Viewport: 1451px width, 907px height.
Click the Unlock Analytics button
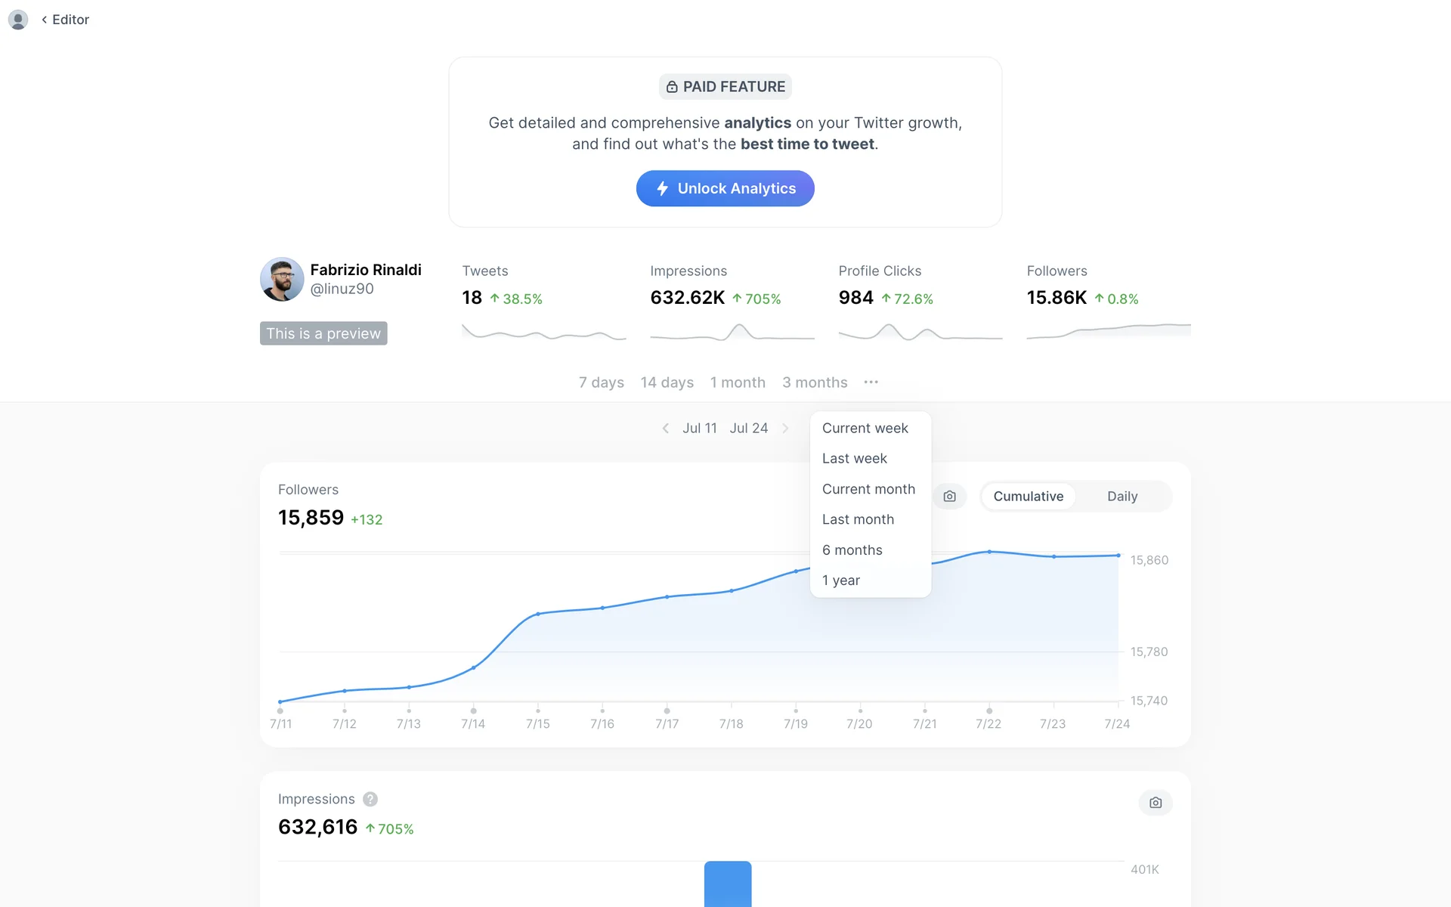[725, 188]
